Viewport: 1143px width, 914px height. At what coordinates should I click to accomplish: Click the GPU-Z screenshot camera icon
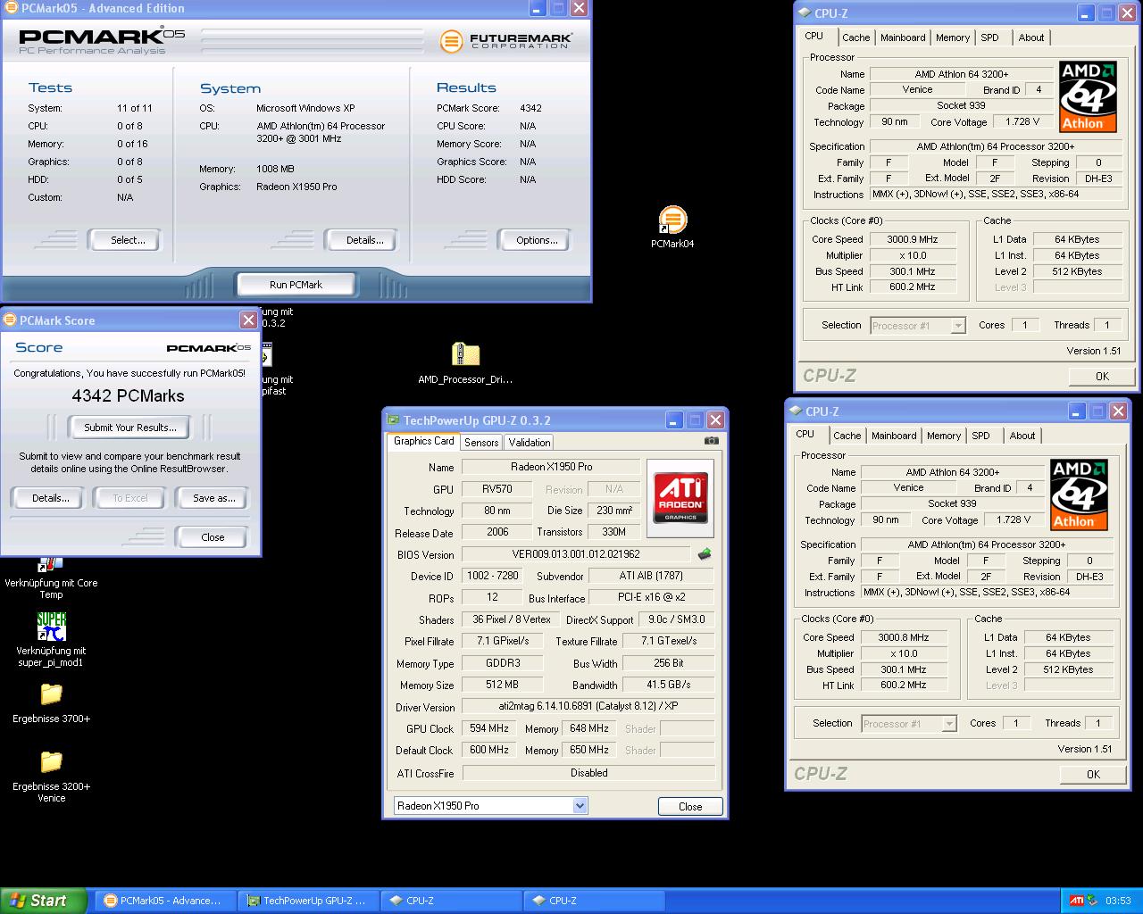[x=711, y=441]
